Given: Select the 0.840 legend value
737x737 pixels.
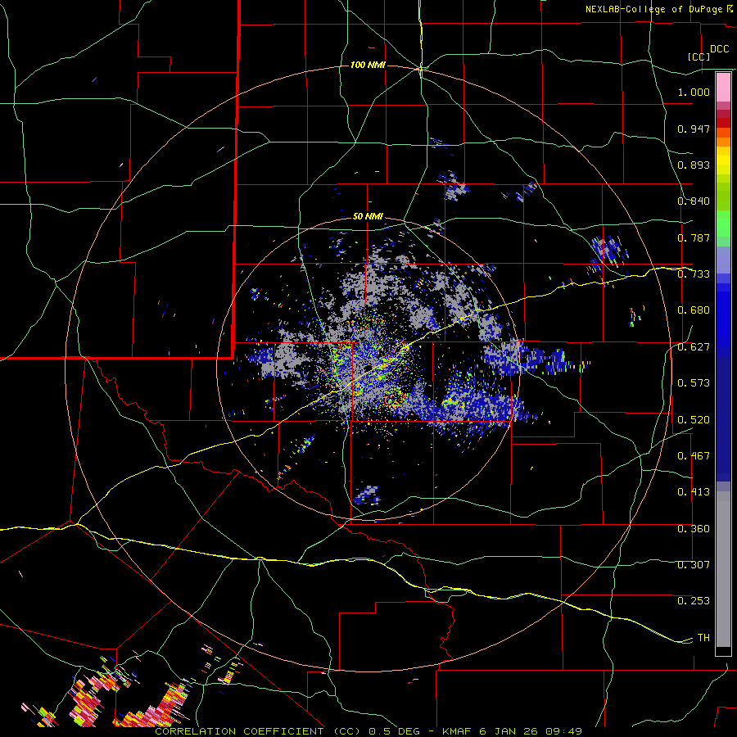Looking at the screenshot, I should click(x=694, y=201).
